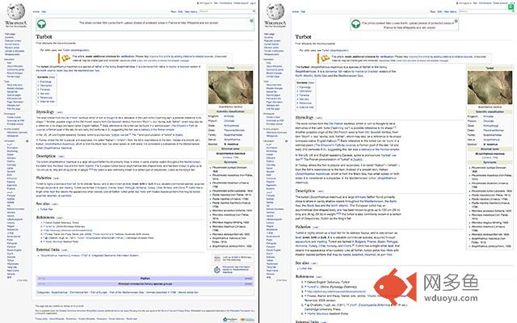The image size is (517, 323).
Task: Open Main page link in right page sidebar
Action: [269, 34]
